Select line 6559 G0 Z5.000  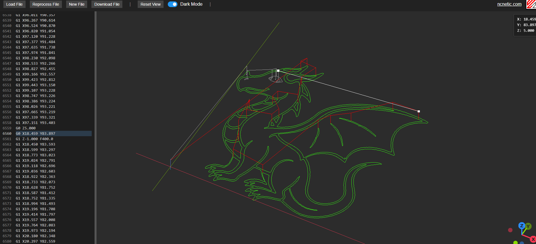click(26, 128)
